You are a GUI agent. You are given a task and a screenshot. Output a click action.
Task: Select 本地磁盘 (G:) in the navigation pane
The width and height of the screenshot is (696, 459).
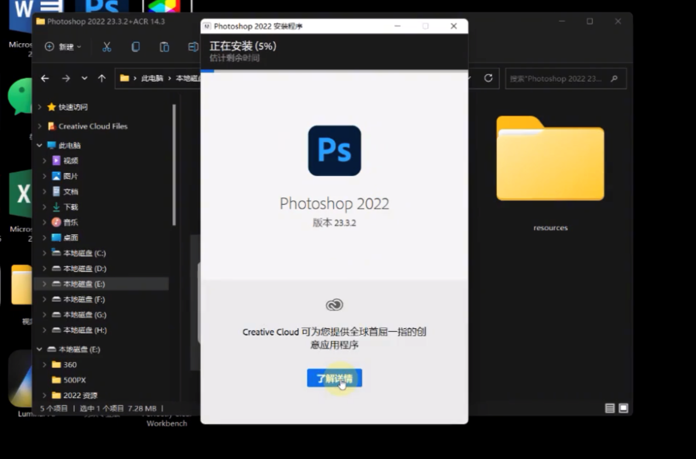click(x=84, y=315)
